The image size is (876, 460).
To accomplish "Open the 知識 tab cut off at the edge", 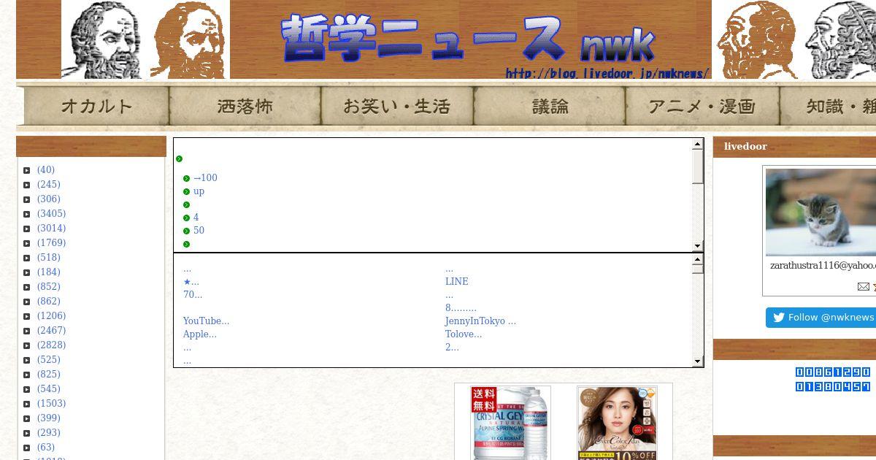I will [x=828, y=107].
